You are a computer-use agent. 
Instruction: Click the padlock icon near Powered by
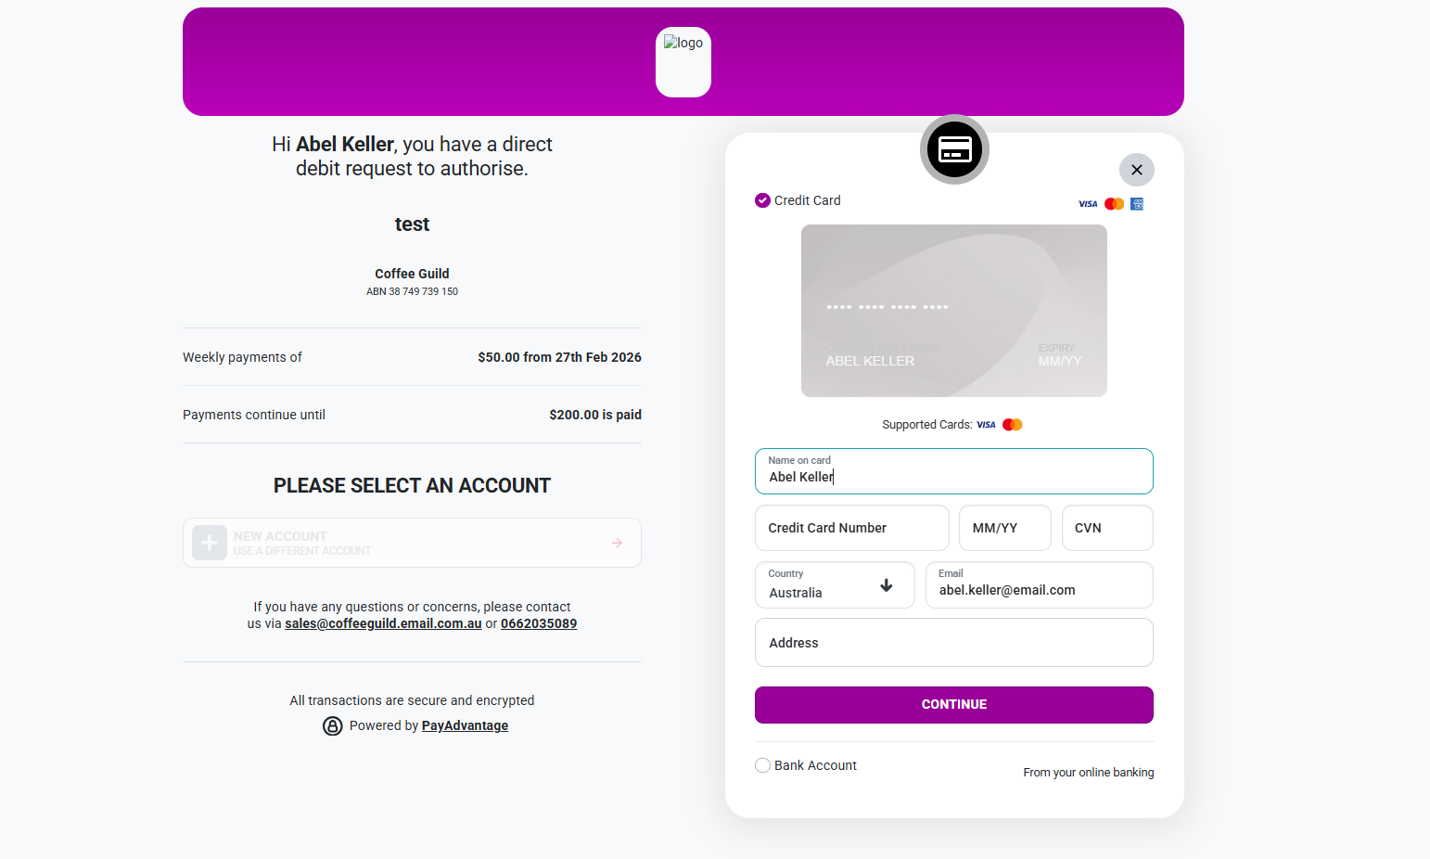pos(333,726)
